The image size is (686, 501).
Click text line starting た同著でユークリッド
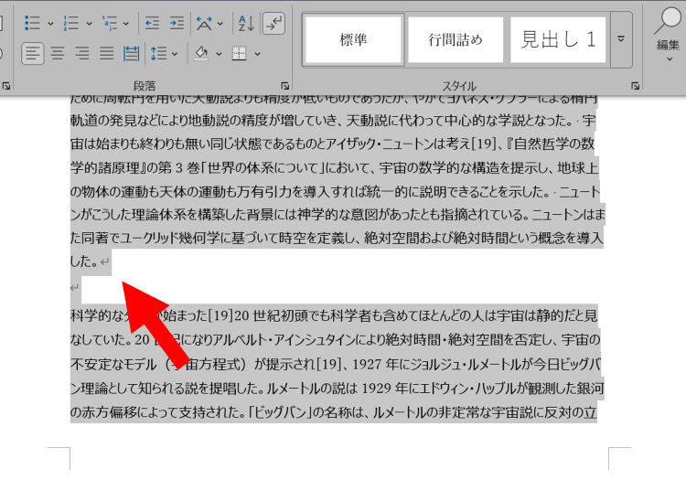point(337,238)
